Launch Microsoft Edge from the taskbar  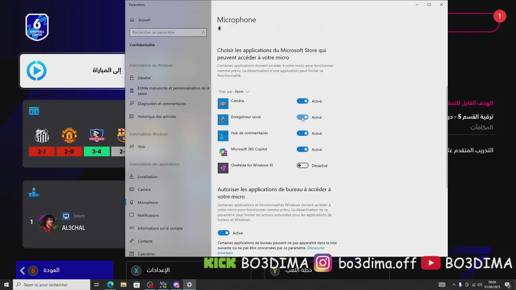110,285
